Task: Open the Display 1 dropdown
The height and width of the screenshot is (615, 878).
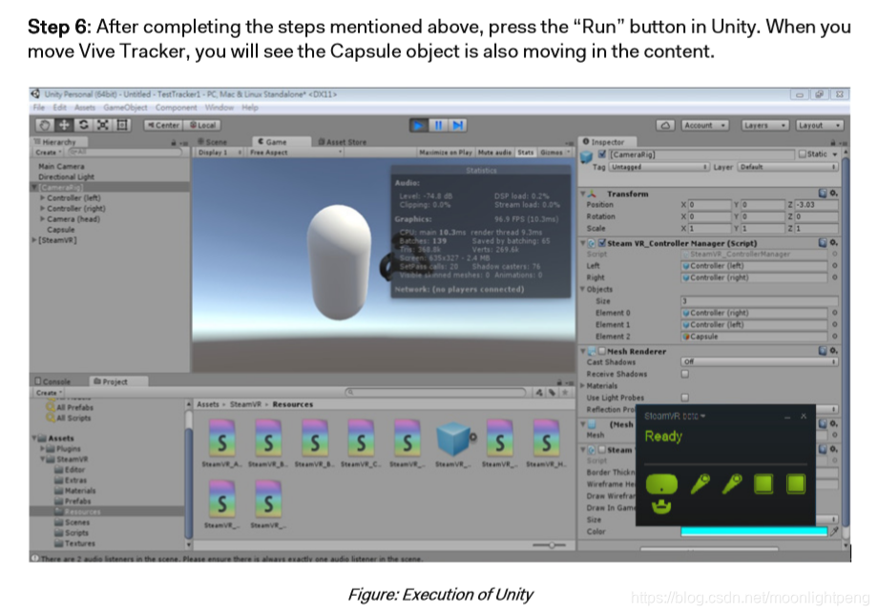Action: point(219,153)
